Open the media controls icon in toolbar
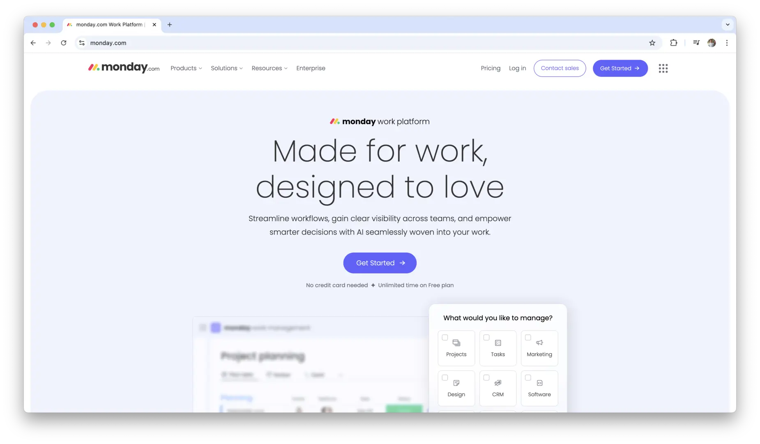The image size is (760, 444). tap(696, 43)
